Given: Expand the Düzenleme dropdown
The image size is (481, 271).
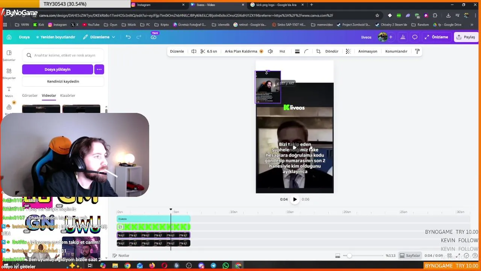Looking at the screenshot, I should (x=99, y=37).
